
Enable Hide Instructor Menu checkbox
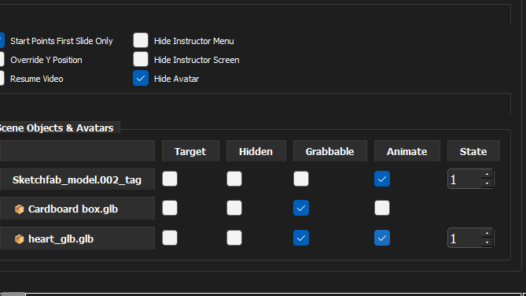pyautogui.click(x=141, y=40)
